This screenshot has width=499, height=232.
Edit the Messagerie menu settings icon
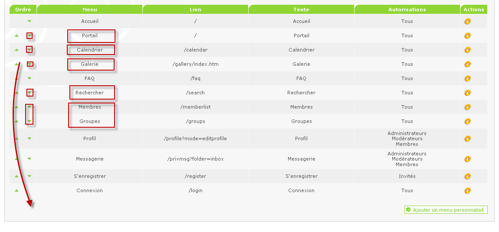pyautogui.click(x=467, y=159)
